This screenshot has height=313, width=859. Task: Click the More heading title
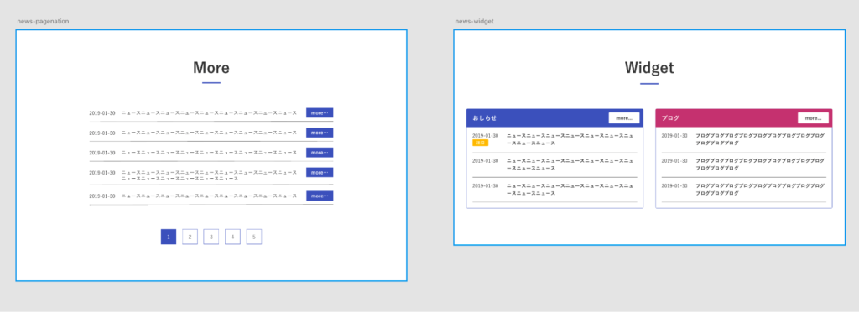click(x=211, y=68)
